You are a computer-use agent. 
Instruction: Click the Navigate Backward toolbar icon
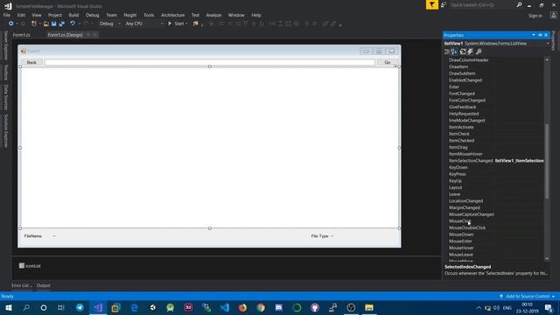click(x=11, y=24)
